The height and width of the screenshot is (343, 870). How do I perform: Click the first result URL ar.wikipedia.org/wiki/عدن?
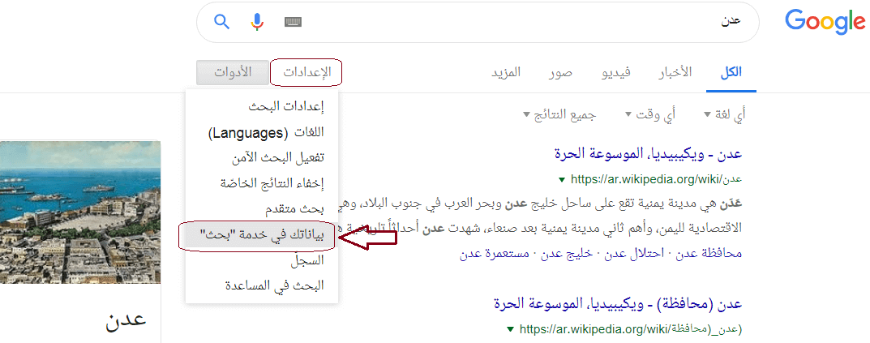pos(657,179)
